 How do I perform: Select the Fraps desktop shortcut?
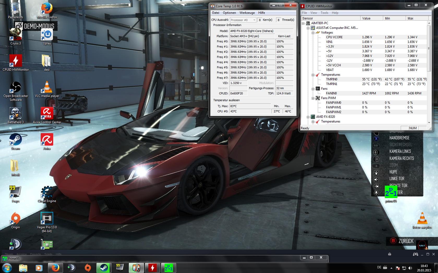pos(16,194)
